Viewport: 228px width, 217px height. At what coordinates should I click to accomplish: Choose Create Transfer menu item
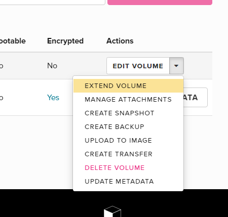[x=128, y=154]
